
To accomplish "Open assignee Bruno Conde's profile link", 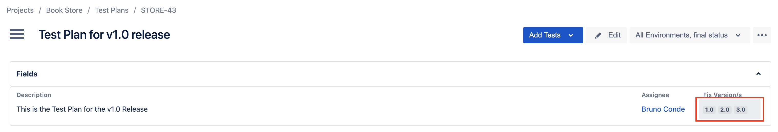I will [663, 109].
